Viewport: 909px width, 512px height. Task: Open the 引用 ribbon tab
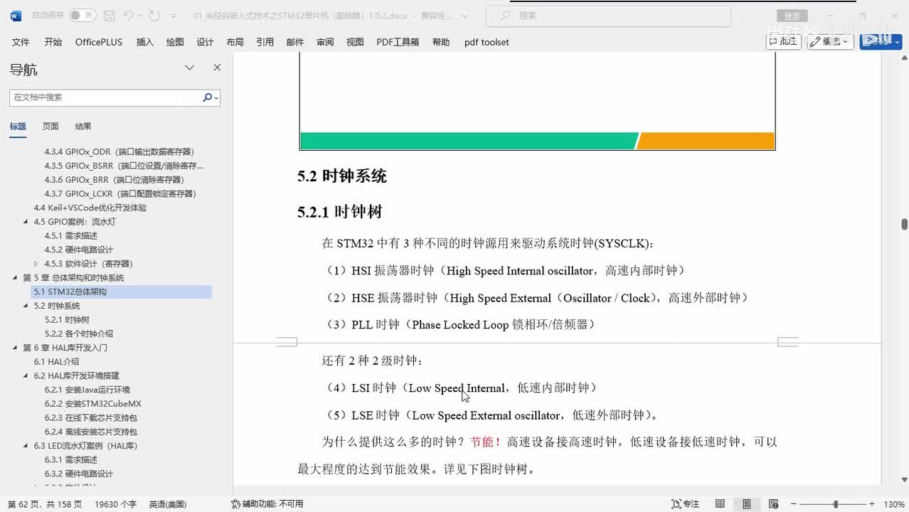click(265, 42)
